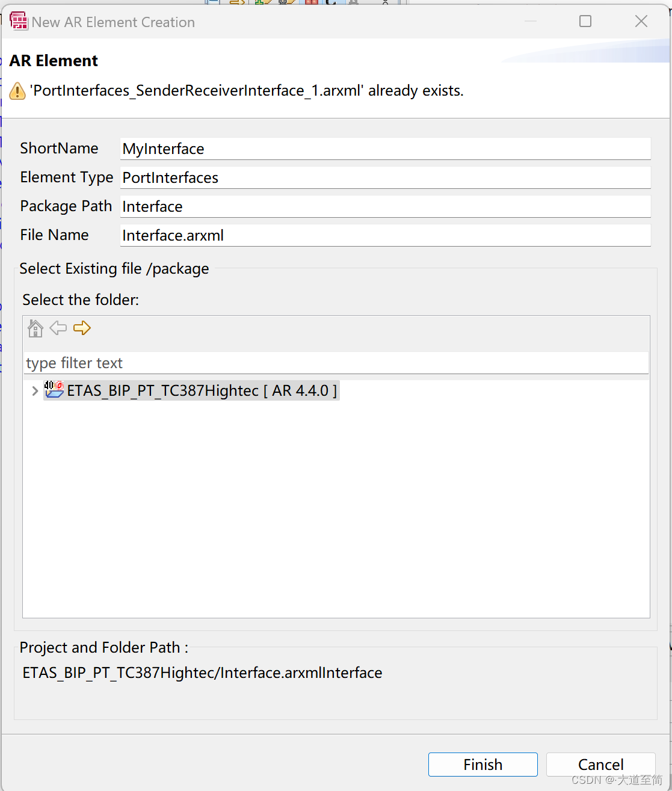Click the yellow forward arrow navigation icon
The image size is (672, 791).
tap(82, 328)
